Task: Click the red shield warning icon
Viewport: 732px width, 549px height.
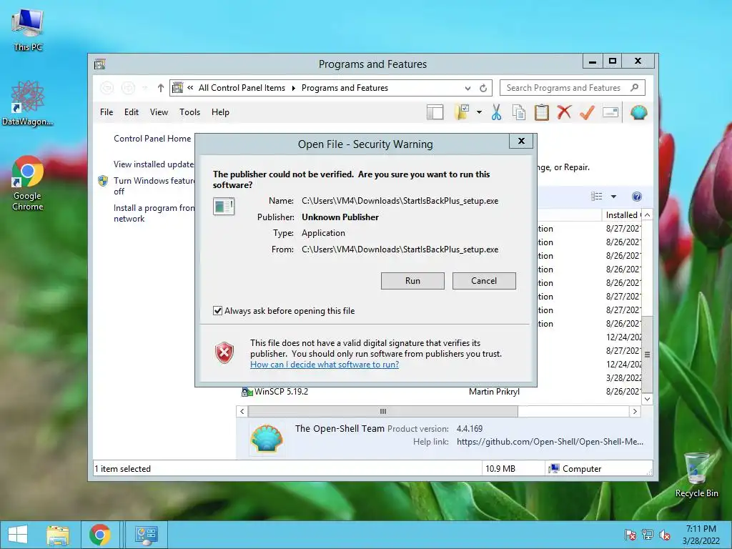Action: [x=224, y=352]
